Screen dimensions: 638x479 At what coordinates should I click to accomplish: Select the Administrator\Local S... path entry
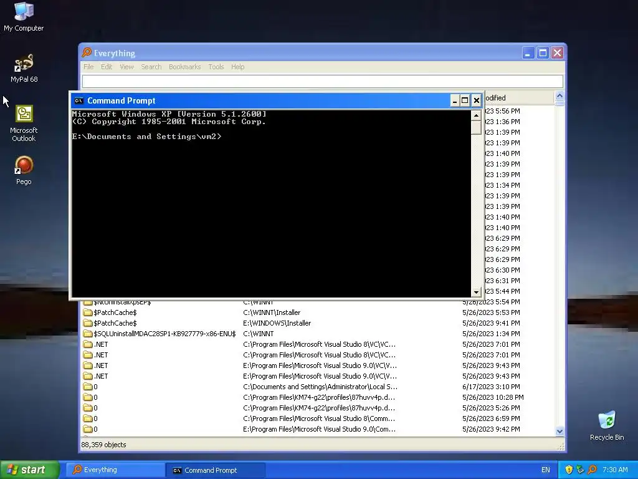point(320,387)
